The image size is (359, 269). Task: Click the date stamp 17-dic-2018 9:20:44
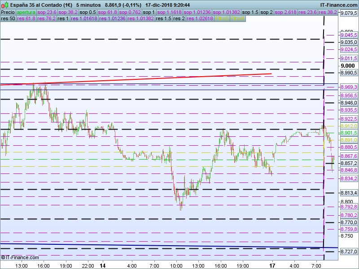[167, 5]
